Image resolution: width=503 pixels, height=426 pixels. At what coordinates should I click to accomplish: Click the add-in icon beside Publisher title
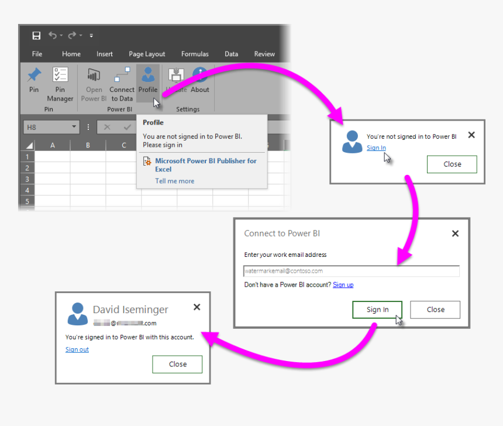(x=147, y=161)
